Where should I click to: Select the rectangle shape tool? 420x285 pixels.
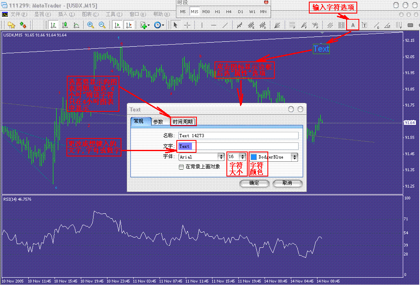(410, 25)
